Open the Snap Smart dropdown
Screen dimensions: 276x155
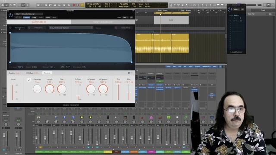[165, 10]
